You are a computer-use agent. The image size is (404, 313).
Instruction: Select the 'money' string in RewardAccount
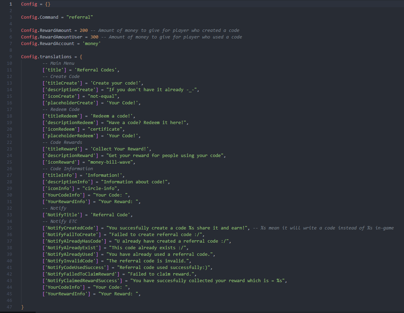tap(91, 43)
